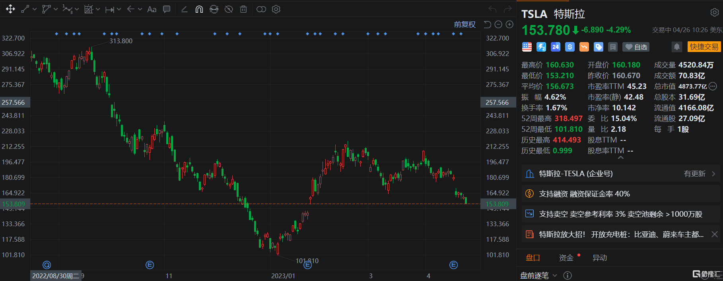Click the 前复权 price adjustment label
Screen dimensions: 723x281
pos(465,25)
